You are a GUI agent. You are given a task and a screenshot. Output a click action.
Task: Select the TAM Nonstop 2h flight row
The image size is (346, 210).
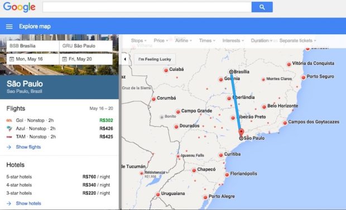tap(60, 137)
